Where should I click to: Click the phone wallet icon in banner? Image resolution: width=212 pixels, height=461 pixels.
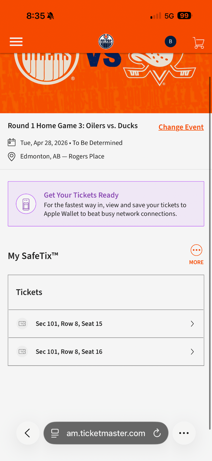(x=26, y=204)
